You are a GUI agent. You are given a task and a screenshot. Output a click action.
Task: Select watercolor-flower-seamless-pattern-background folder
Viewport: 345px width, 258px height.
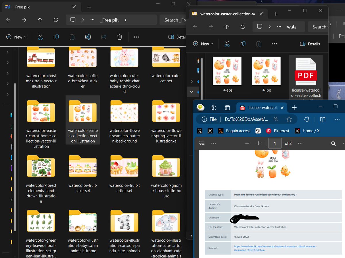(124, 122)
